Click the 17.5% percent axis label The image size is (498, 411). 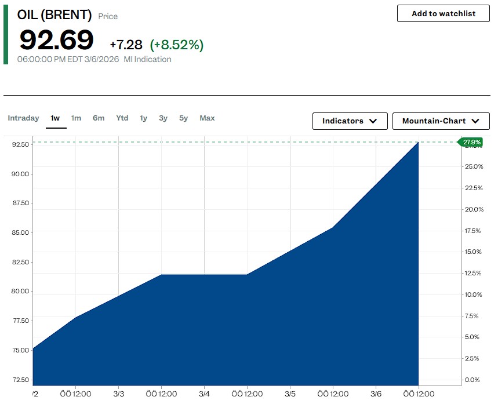pyautogui.click(x=472, y=231)
